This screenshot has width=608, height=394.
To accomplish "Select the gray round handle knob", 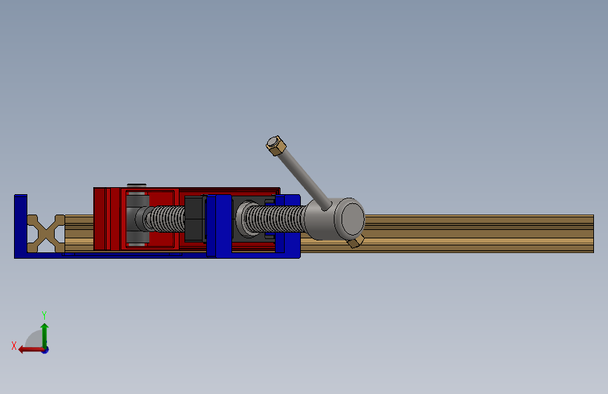I will pos(335,219).
